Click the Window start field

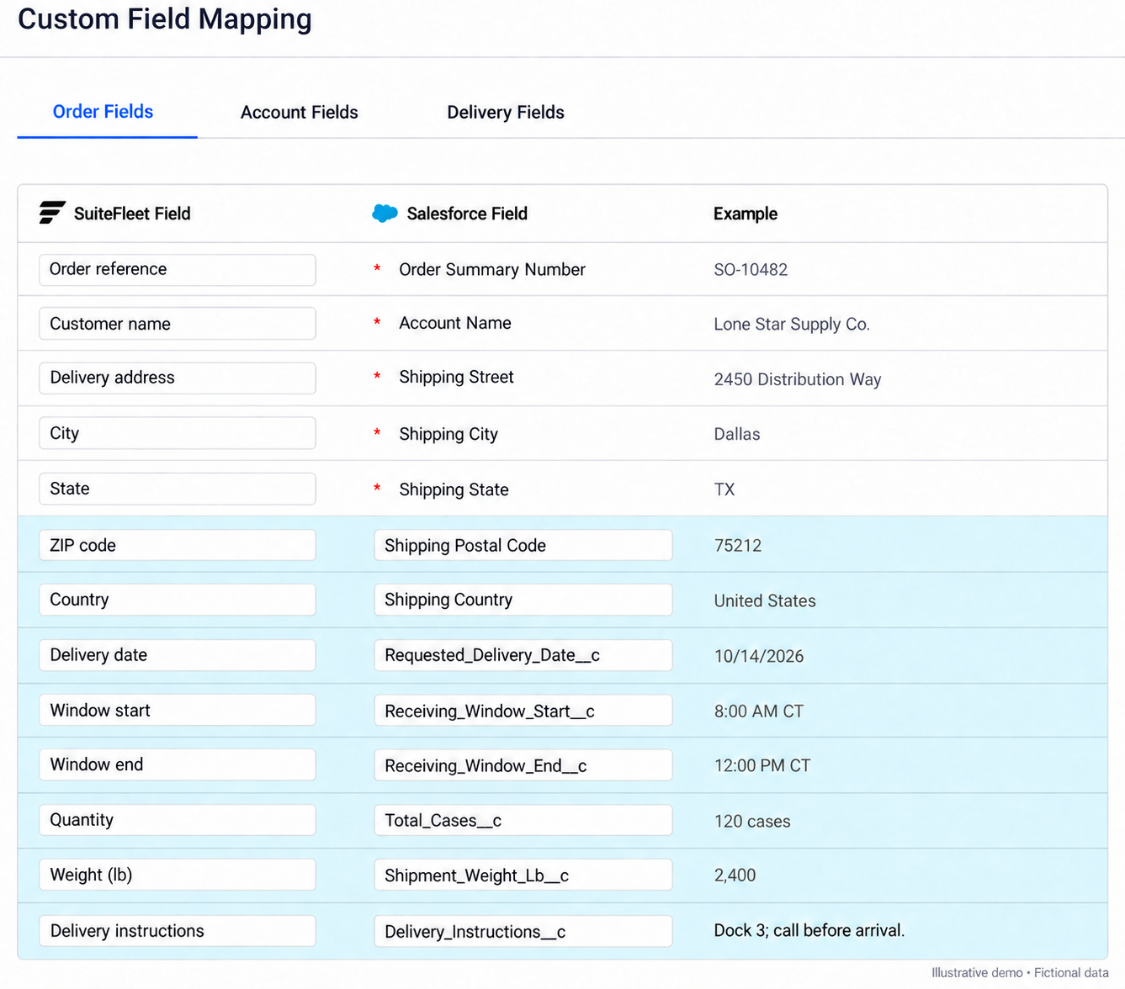(x=178, y=710)
